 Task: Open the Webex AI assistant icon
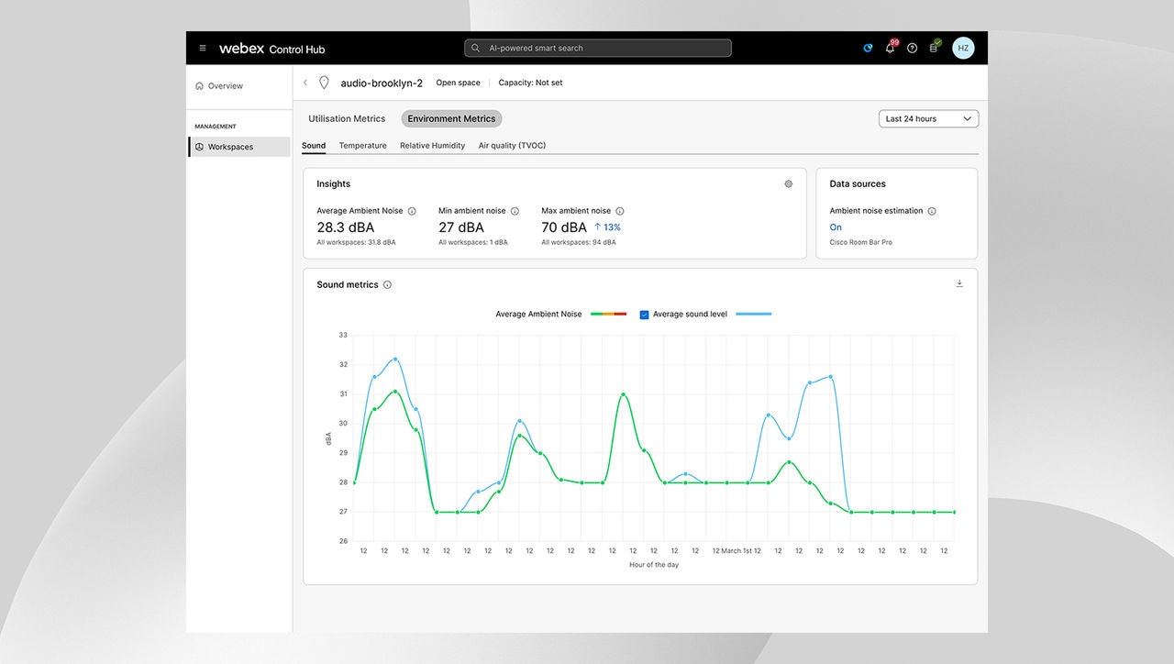pyautogui.click(x=868, y=48)
